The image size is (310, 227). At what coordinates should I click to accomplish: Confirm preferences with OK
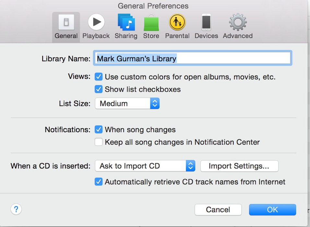coord(272,209)
